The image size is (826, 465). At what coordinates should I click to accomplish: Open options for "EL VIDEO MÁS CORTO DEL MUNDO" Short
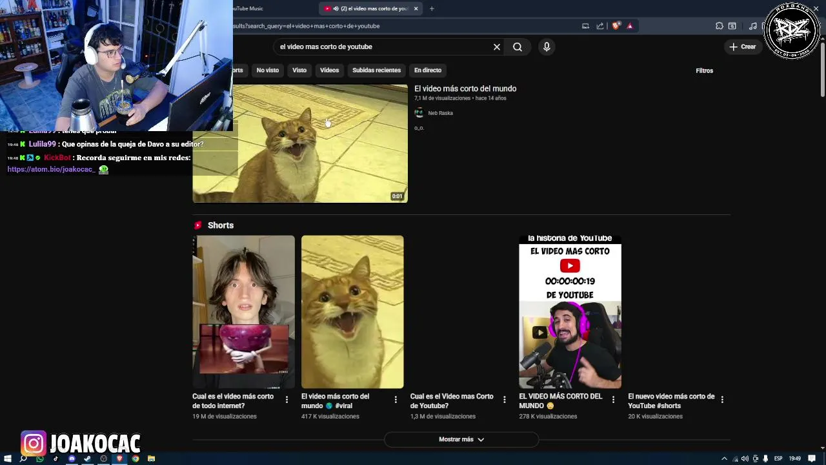[613, 400]
